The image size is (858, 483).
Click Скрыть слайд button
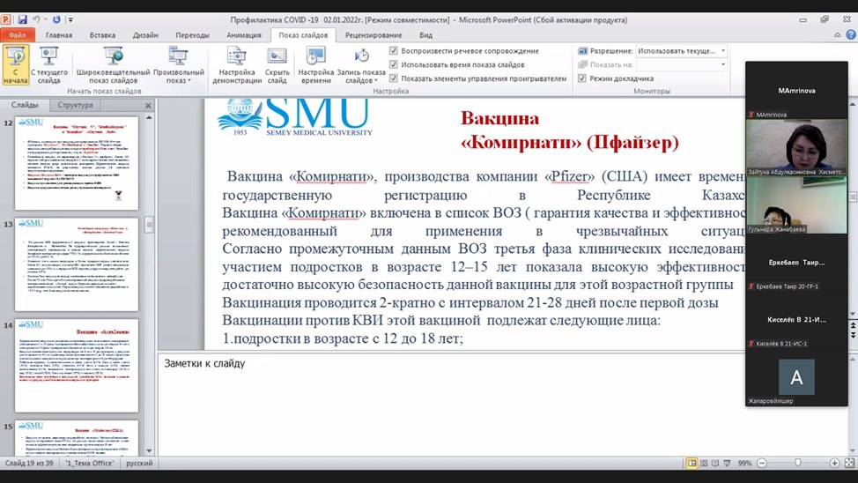(x=277, y=65)
